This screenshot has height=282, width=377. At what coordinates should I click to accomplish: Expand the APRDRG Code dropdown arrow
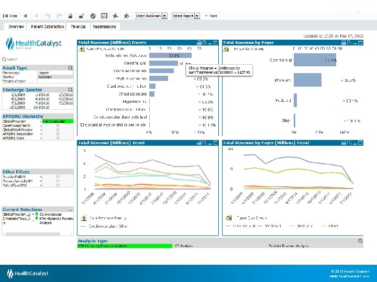41,138
